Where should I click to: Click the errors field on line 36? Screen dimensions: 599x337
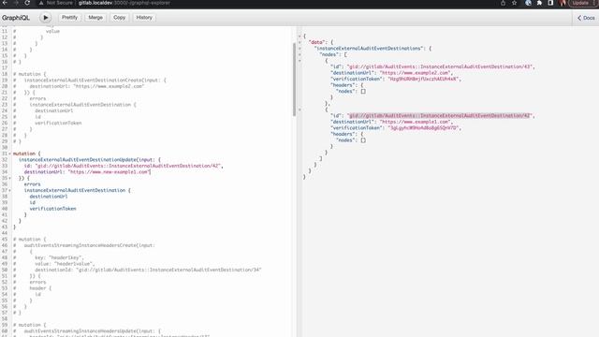pos(32,184)
